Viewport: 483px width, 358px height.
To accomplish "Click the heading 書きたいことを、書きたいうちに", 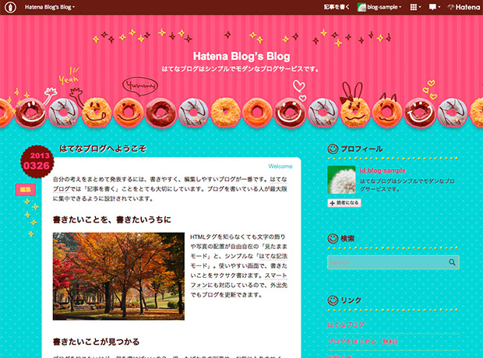I will click(x=112, y=219).
